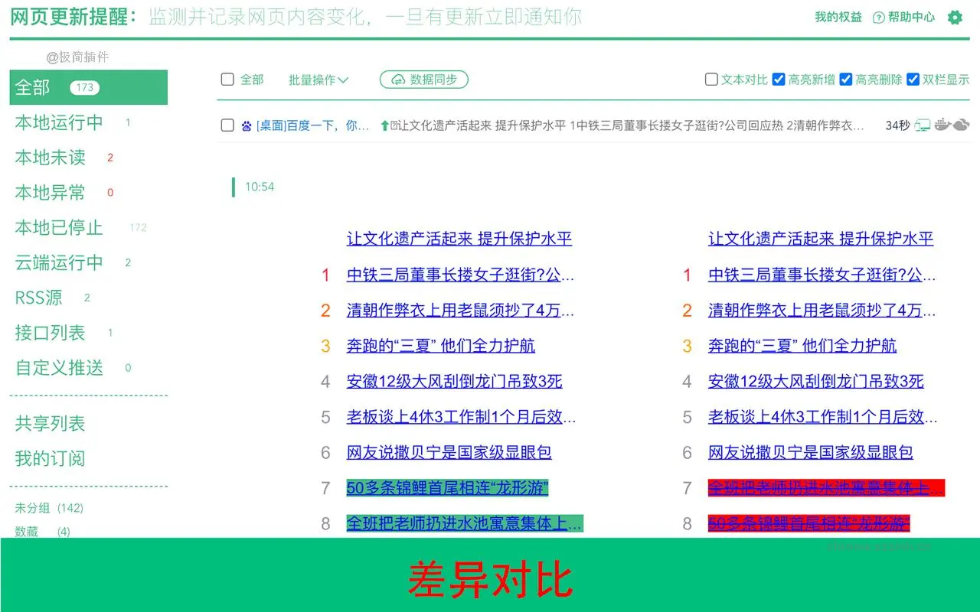Check the 全部 select-all checkbox

click(227, 79)
